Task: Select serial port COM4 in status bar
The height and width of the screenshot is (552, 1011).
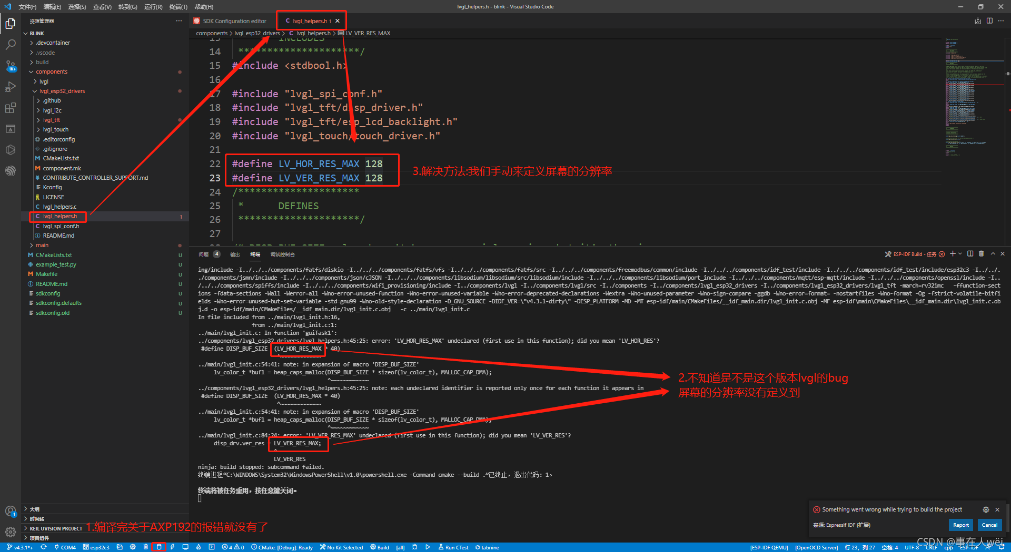Action: (x=65, y=547)
